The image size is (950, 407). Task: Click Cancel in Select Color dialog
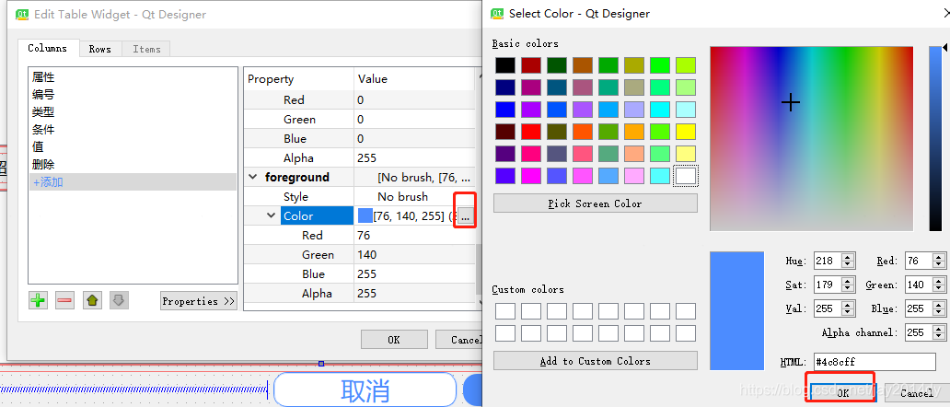(x=916, y=393)
